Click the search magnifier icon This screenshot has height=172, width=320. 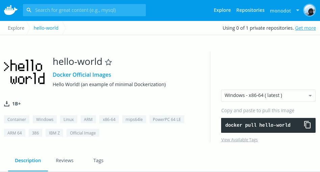pyautogui.click(x=29, y=10)
